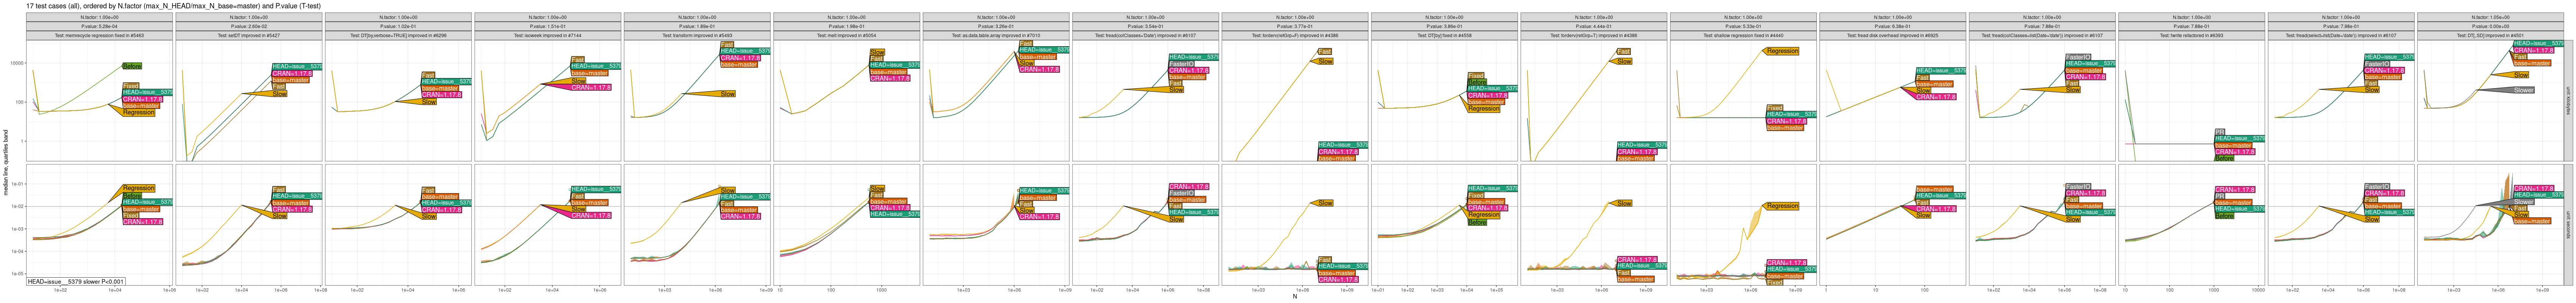
Task: Click the green Before label in memrecycle kilobytes panel
Action: click(131, 66)
